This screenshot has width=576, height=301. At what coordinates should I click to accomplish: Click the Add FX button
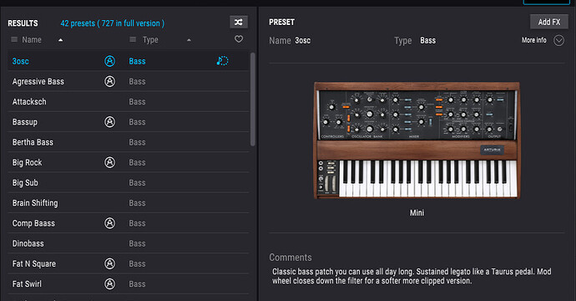(549, 22)
